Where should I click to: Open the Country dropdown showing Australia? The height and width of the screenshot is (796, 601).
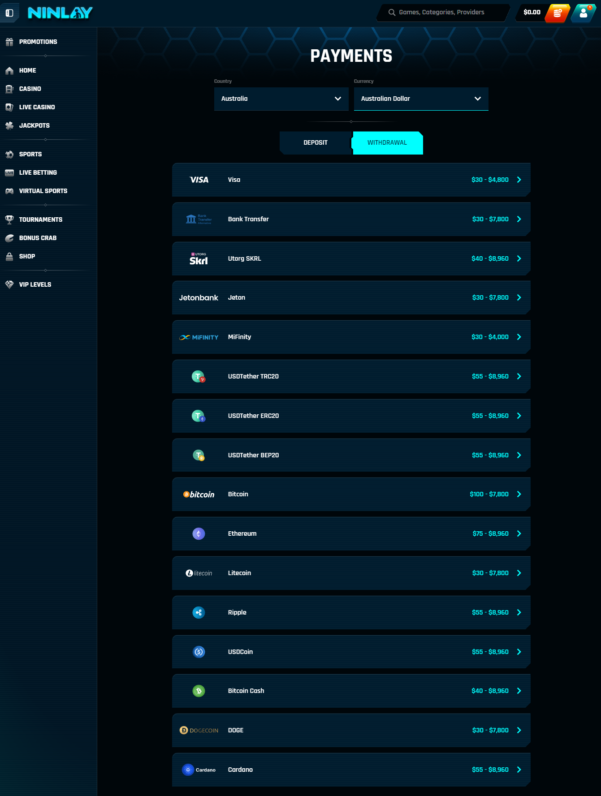[x=281, y=99]
